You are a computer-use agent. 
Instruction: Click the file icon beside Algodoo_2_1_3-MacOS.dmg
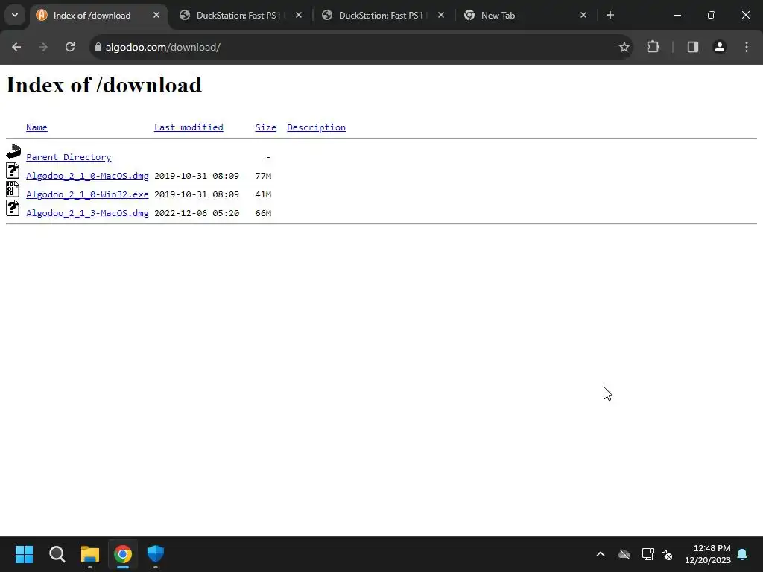13,208
